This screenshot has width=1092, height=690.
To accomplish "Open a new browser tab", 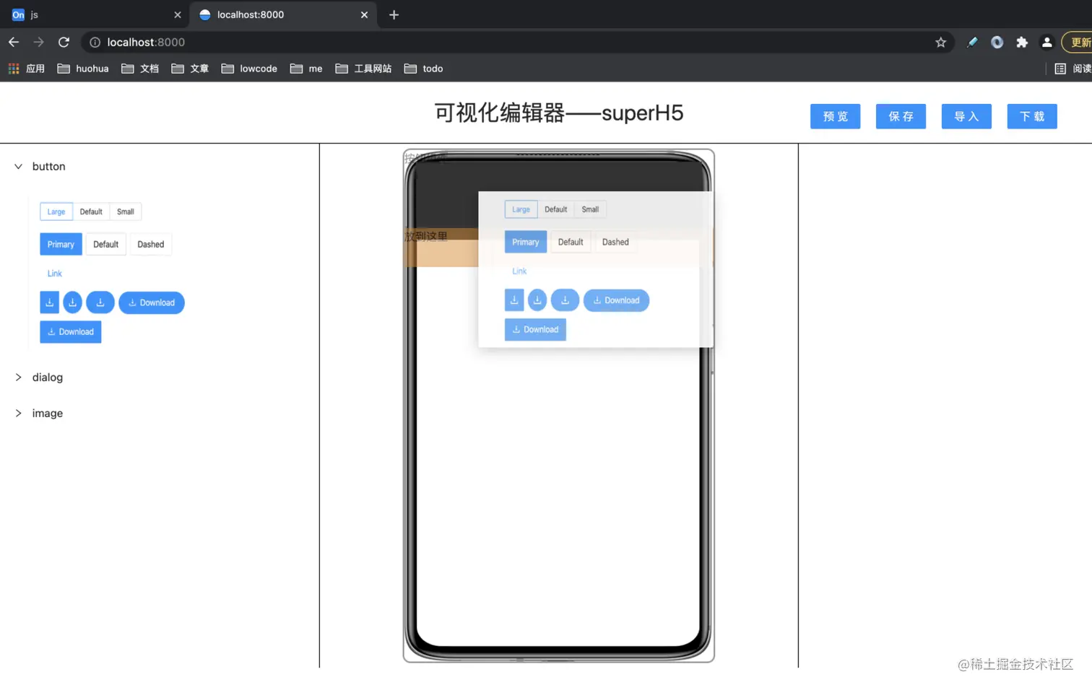I will pyautogui.click(x=394, y=14).
